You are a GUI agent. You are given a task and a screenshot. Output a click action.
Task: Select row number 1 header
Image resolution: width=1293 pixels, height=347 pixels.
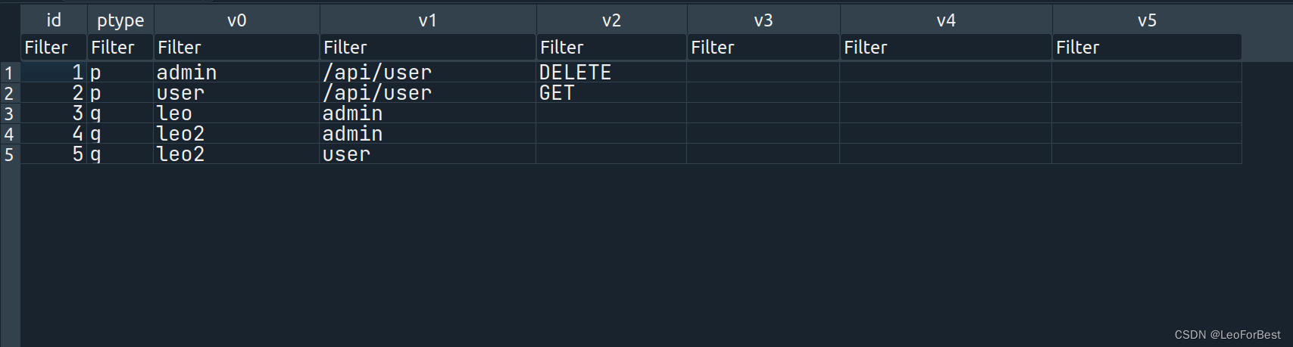(10, 73)
